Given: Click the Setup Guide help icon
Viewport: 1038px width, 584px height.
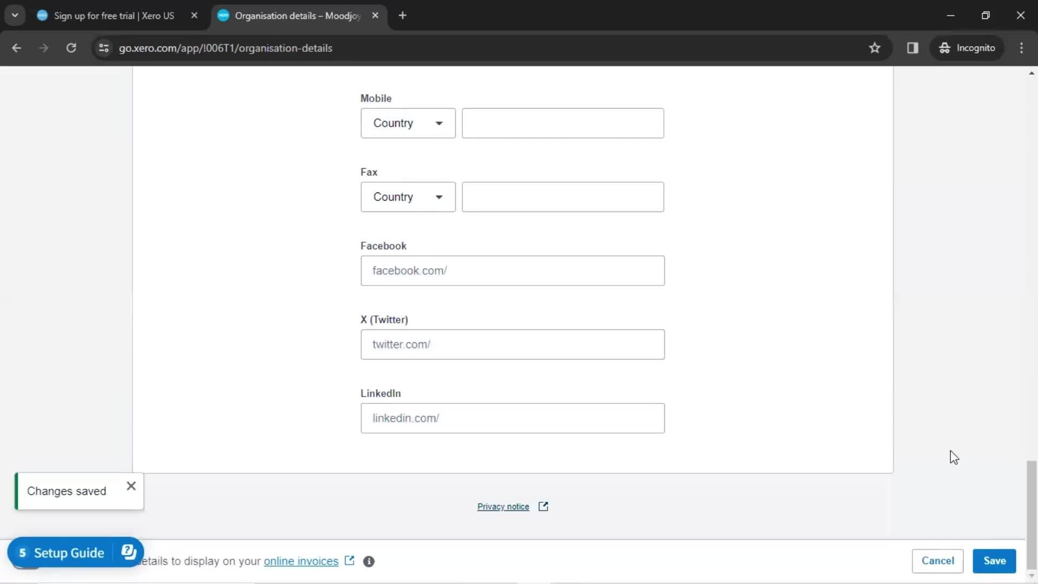Looking at the screenshot, I should (x=129, y=552).
